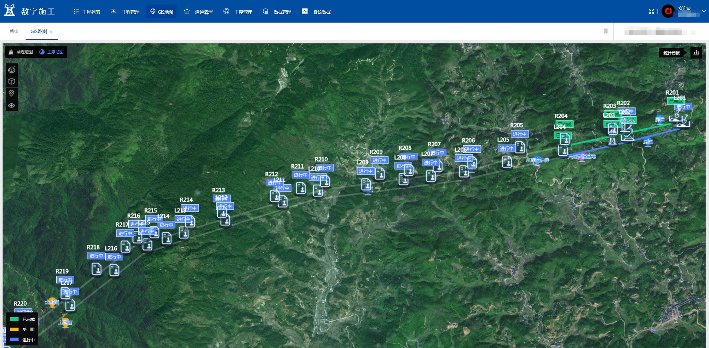709x348 pixels.
Task: Click the 3D rotate view cube icon
Action: pyautogui.click(x=12, y=70)
